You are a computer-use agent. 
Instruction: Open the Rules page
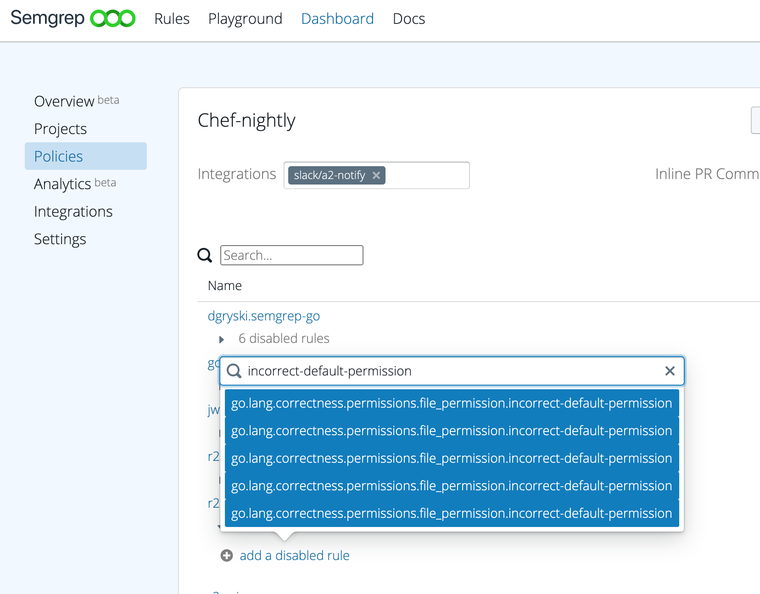pyautogui.click(x=172, y=19)
